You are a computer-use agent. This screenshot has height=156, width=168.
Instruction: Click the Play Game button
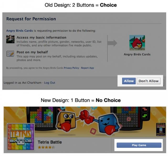click(139, 145)
